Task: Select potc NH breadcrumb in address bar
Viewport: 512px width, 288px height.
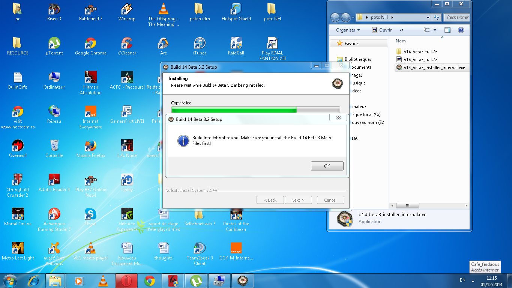Action: click(379, 17)
